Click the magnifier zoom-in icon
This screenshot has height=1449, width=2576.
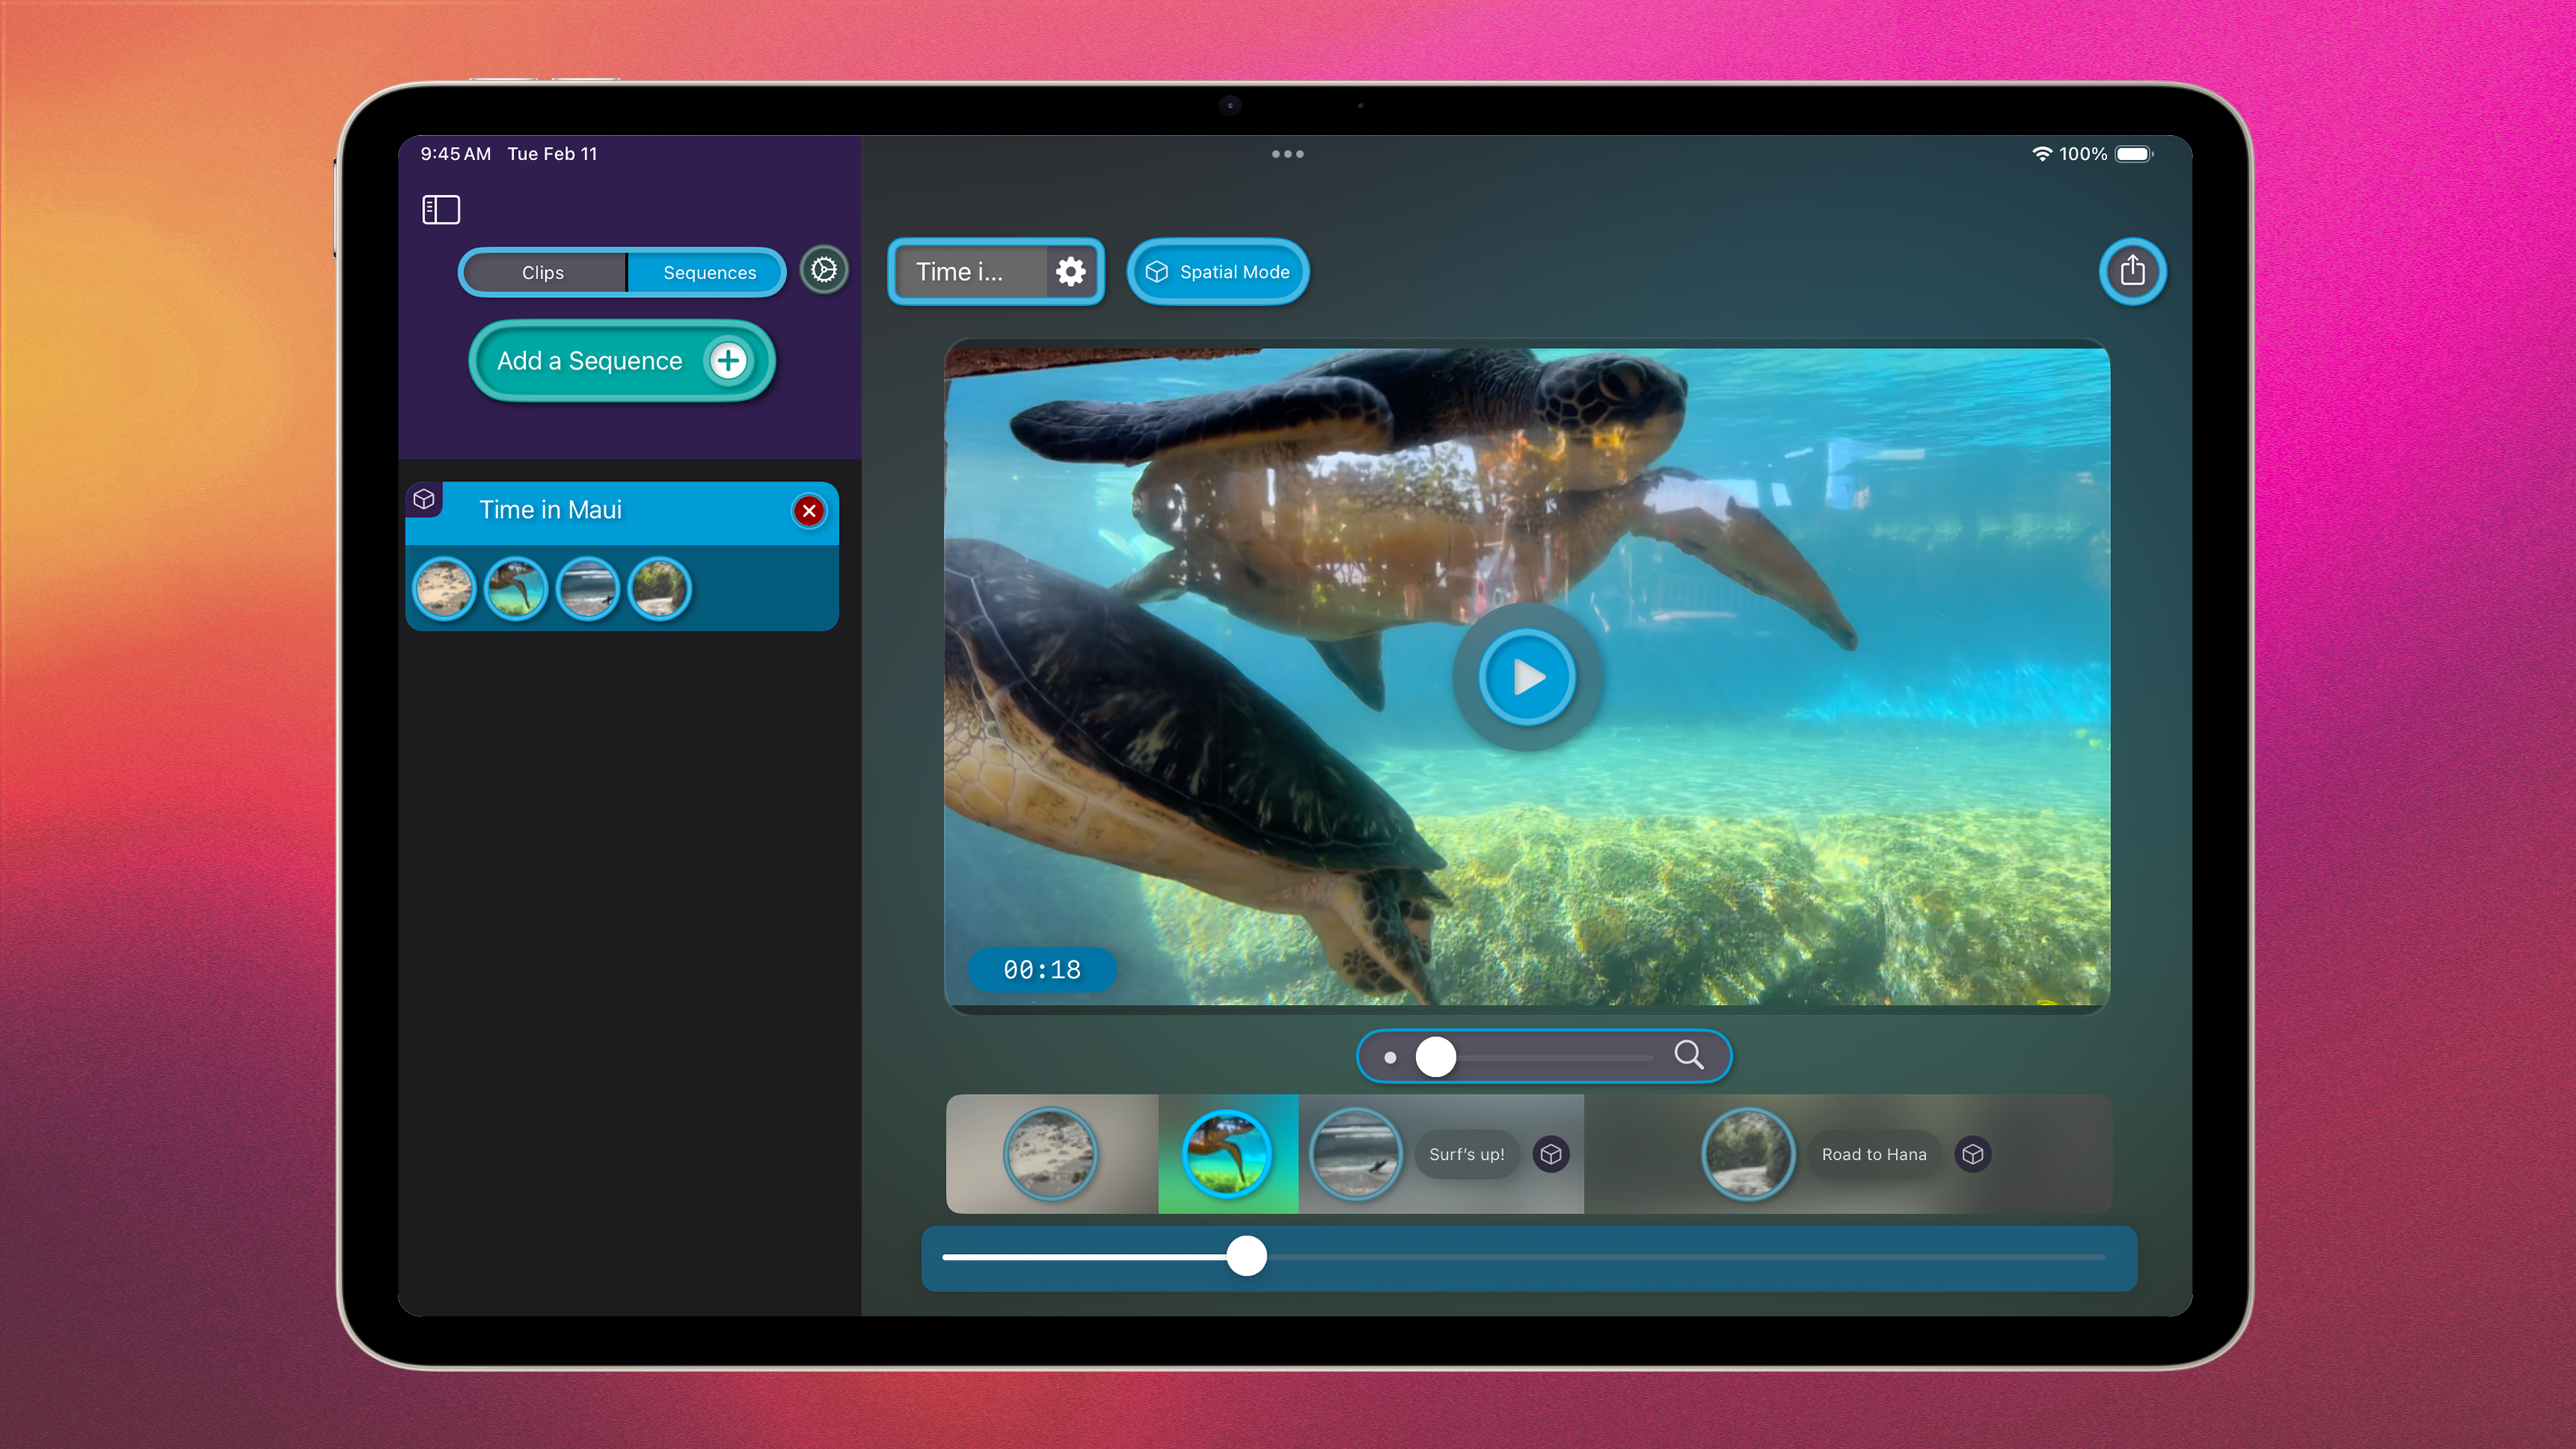(1689, 1055)
